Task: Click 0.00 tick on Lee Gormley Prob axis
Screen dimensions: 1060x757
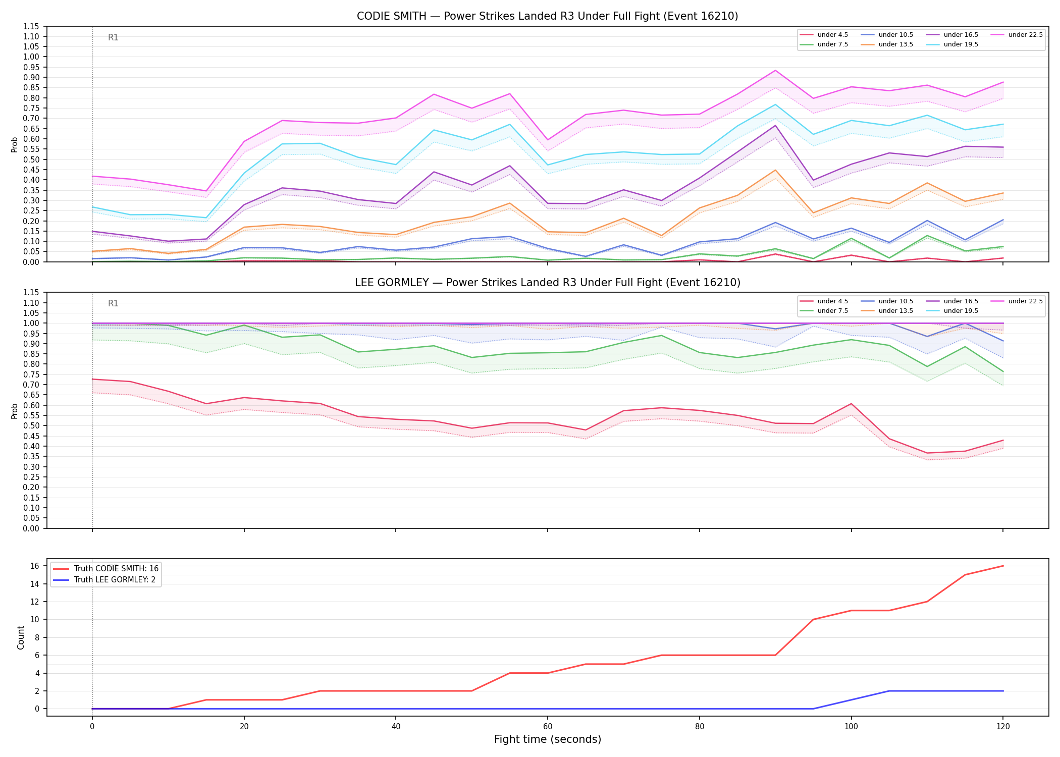Action: 31,528
